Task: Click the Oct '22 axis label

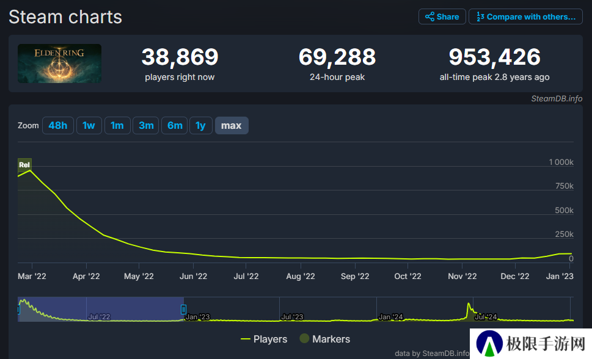Action: (407, 277)
